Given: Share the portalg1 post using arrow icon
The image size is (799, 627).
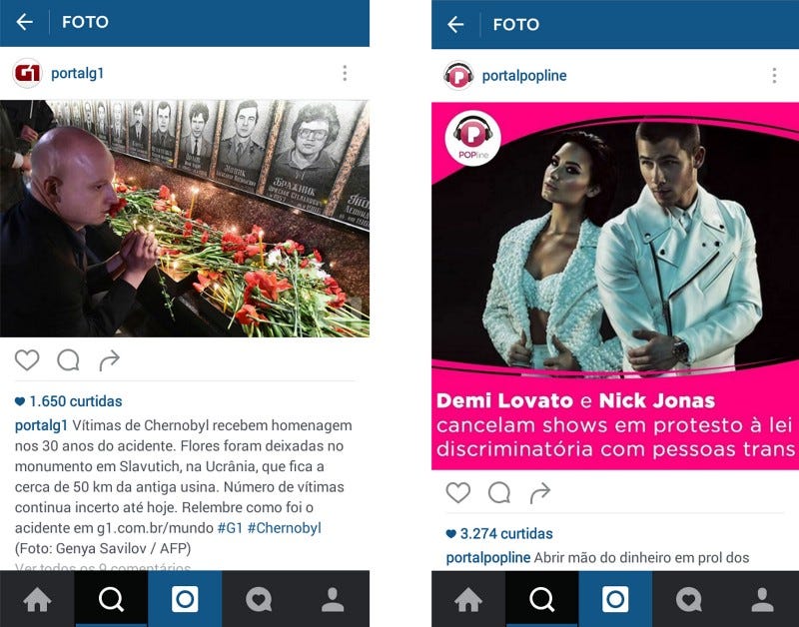Looking at the screenshot, I should point(109,360).
